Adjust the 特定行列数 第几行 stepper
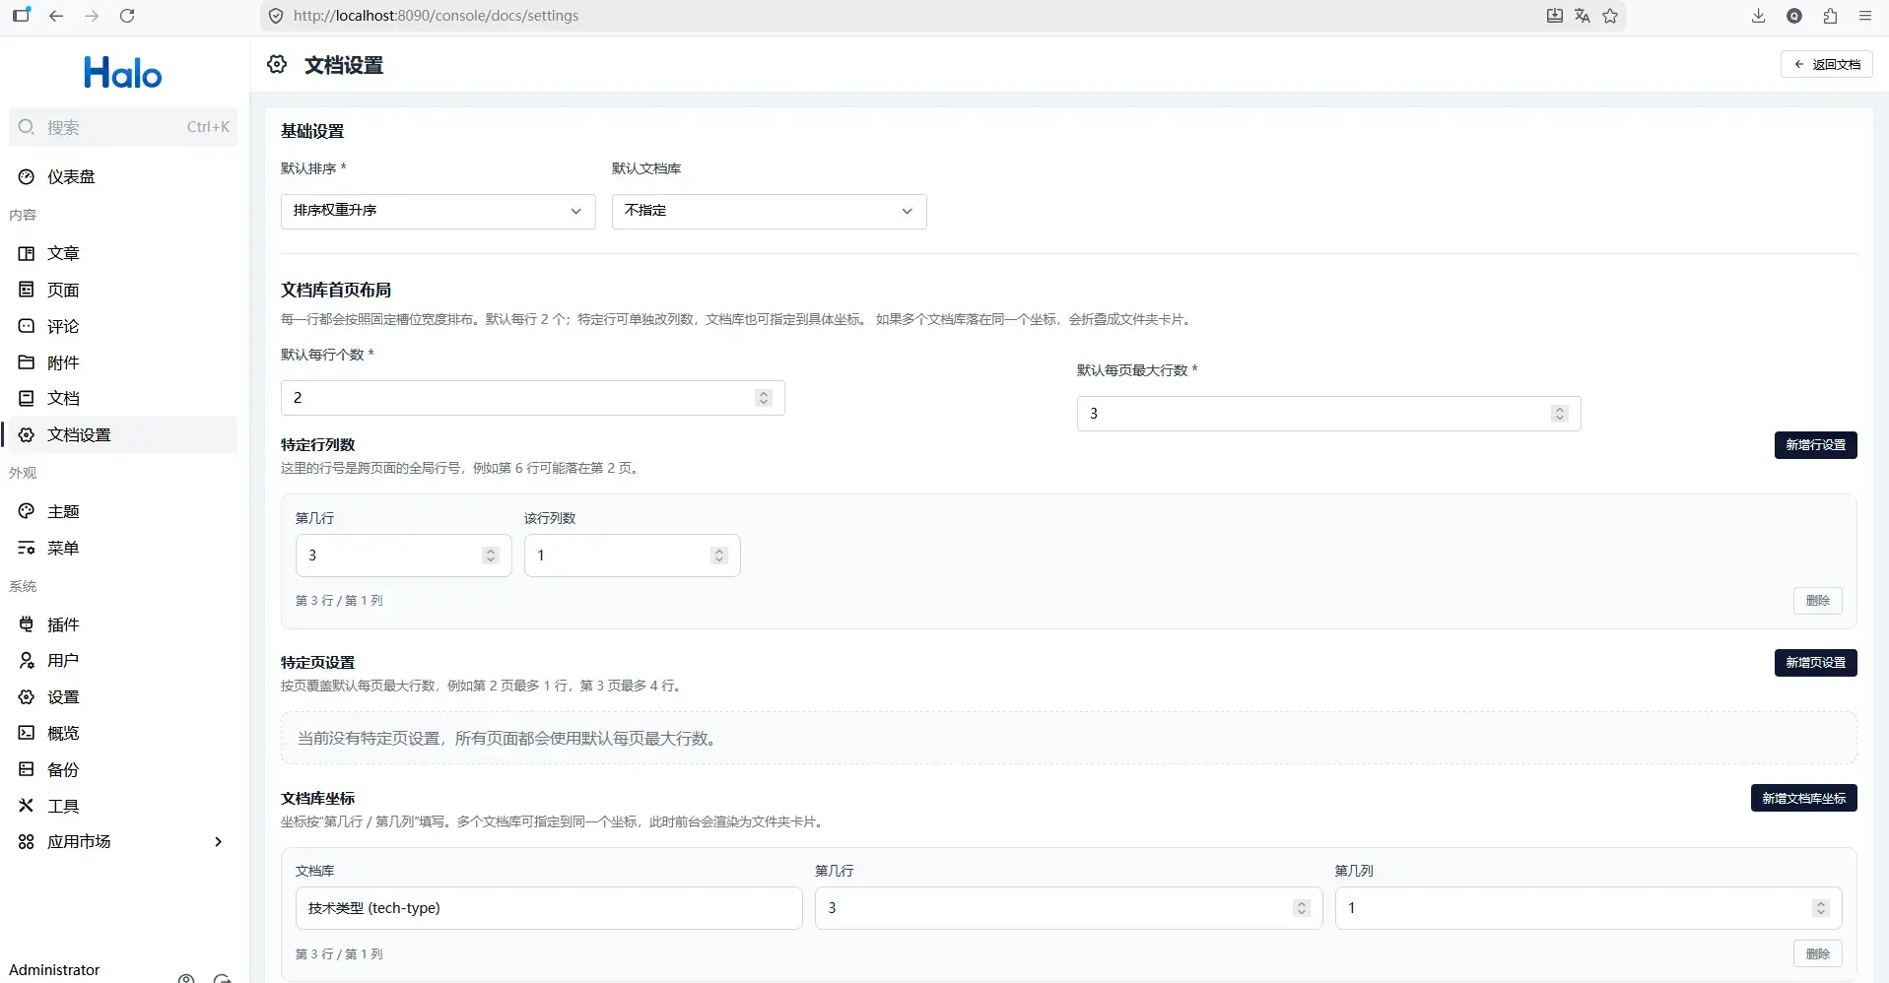The image size is (1889, 983). tap(491, 556)
